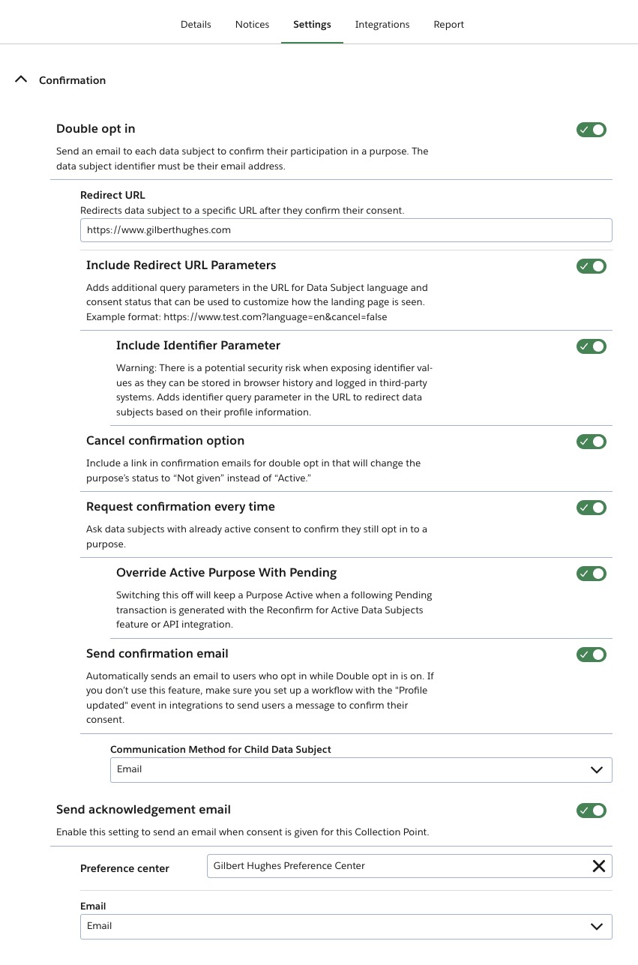Turn off Include Identifier Parameter toggle
The height and width of the screenshot is (965, 638).
[592, 346]
